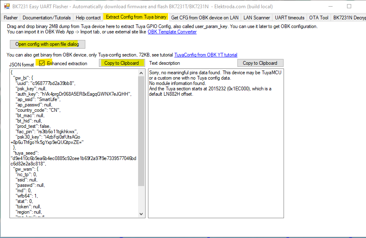The height and width of the screenshot is (238, 366).
Task: Click the "ap_ssid": "SmartLife" line
Action: click(38, 99)
